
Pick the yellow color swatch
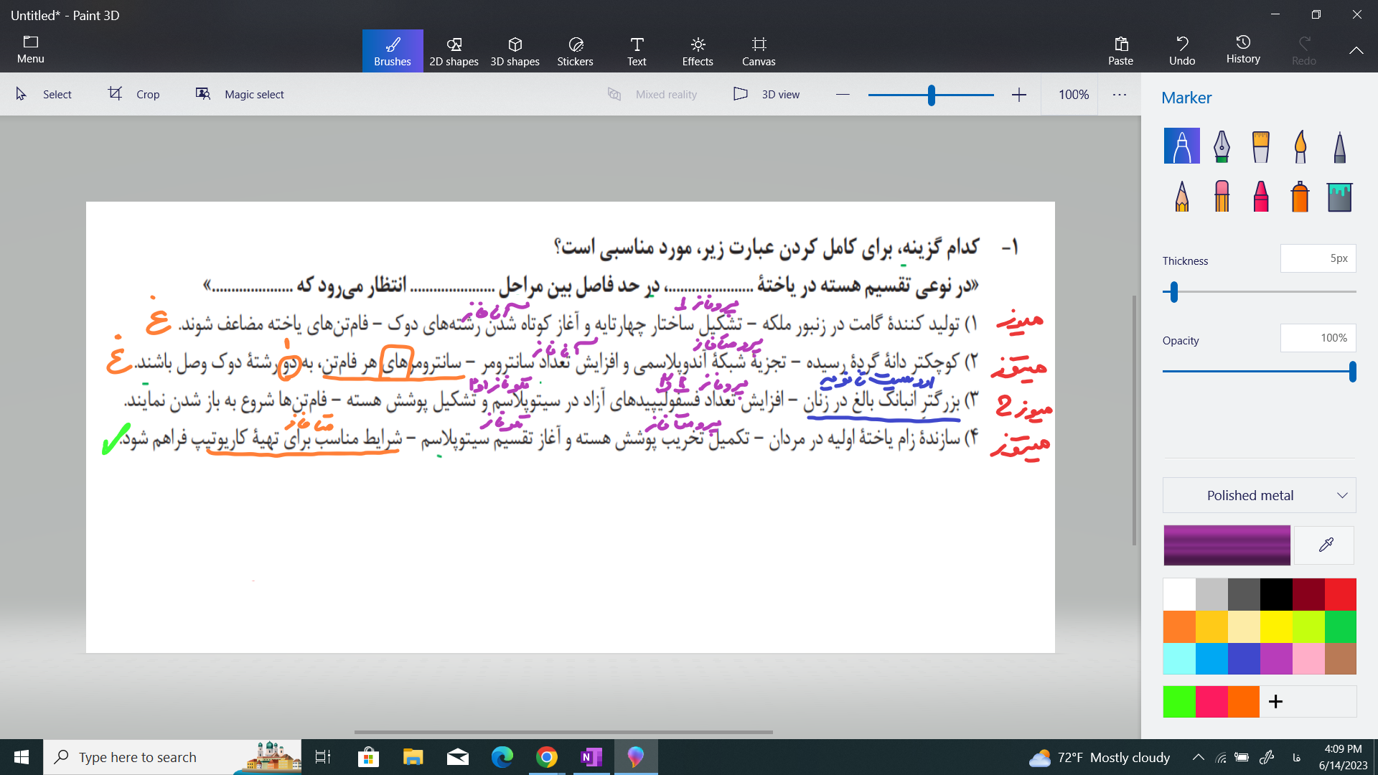[x=1276, y=626]
